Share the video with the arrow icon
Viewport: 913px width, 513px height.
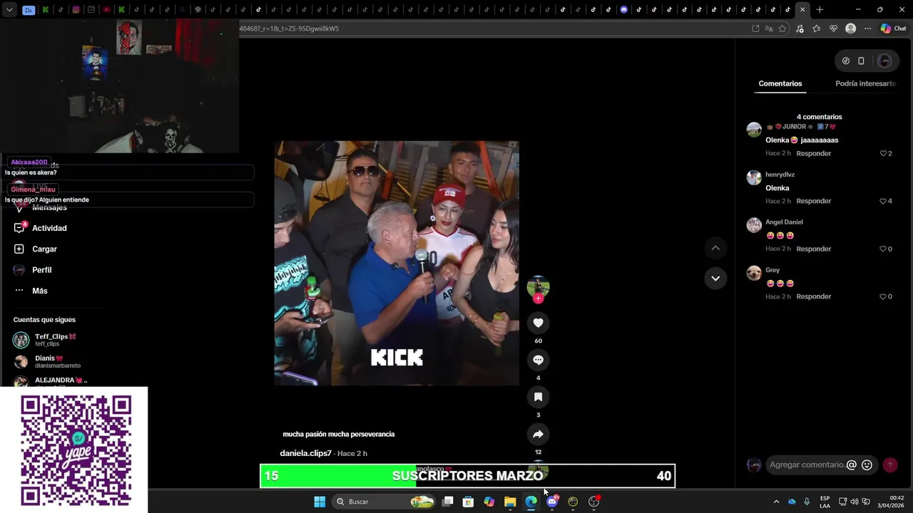click(538, 434)
